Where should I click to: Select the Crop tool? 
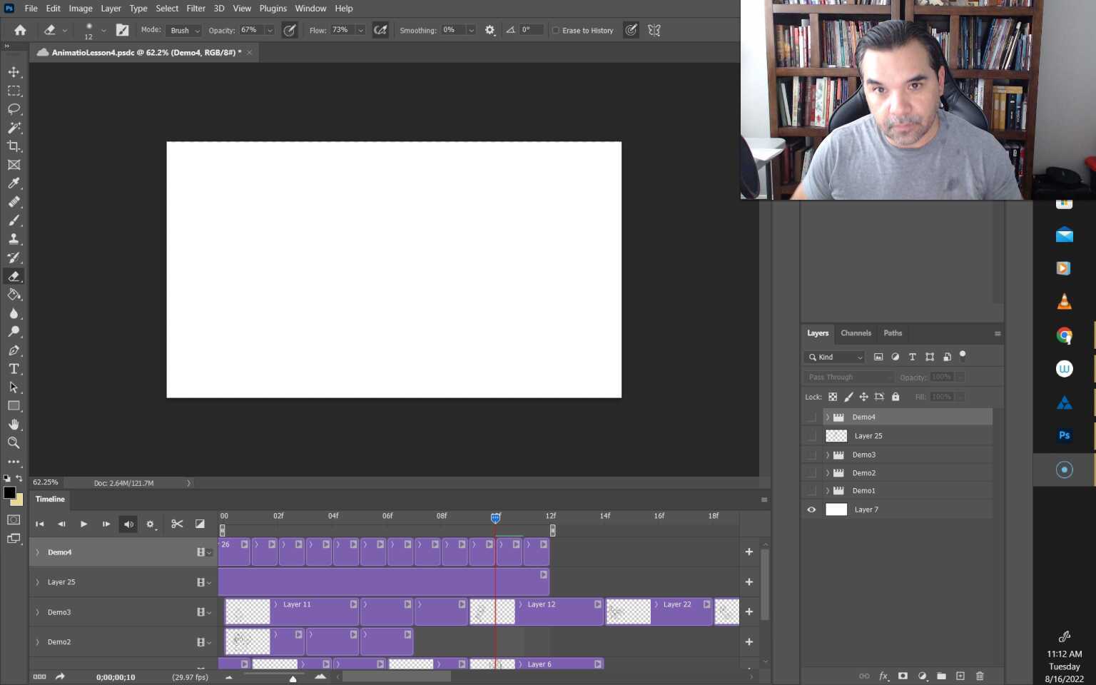(x=14, y=146)
